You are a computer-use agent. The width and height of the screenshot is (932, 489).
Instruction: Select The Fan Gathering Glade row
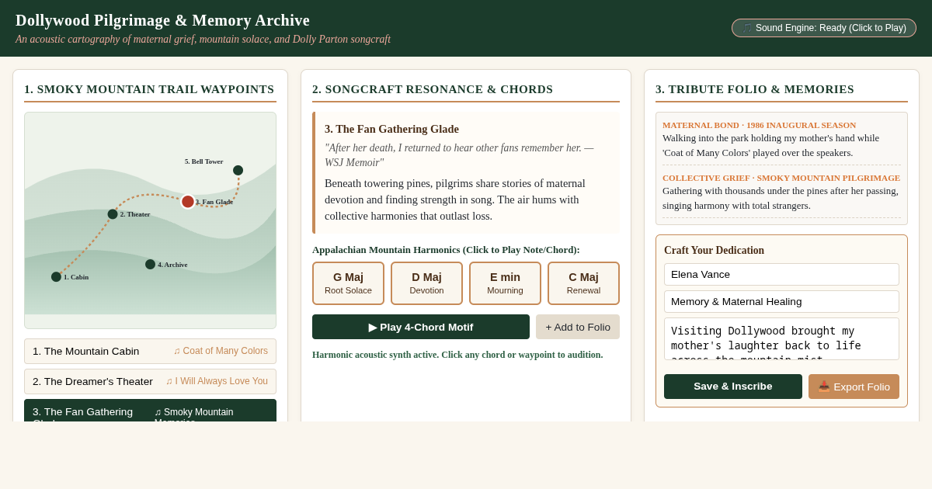150,411
